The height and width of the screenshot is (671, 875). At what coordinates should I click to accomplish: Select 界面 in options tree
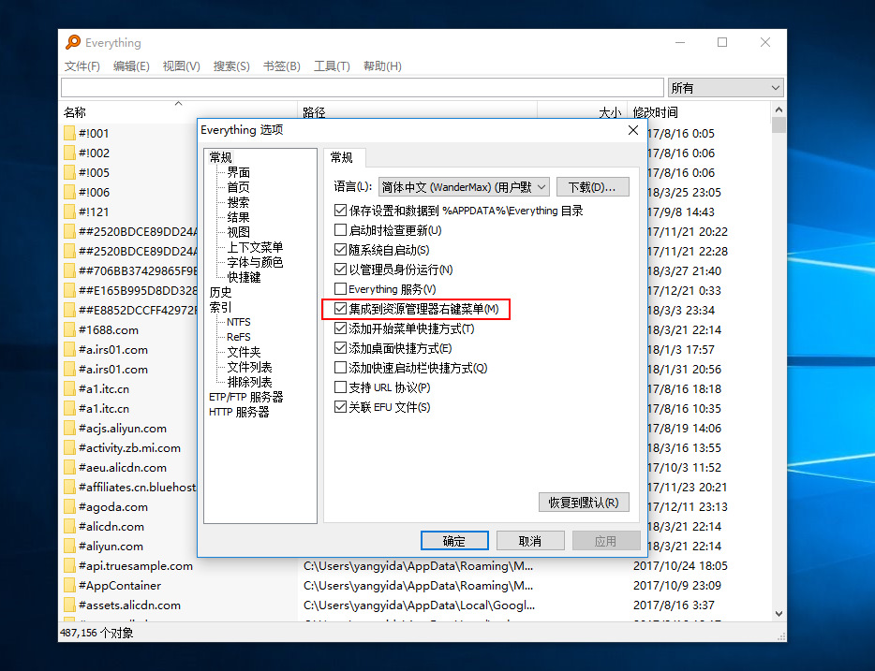(x=238, y=172)
